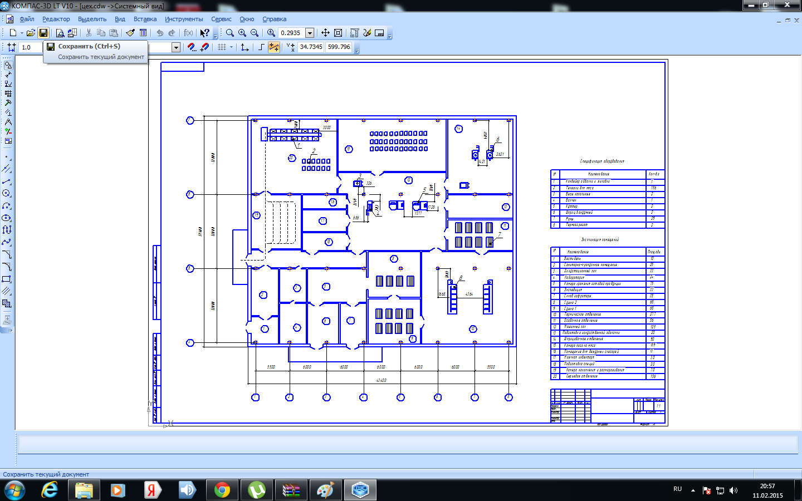Open the Вид menu
Screen dimensions: 802x501
pyautogui.click(x=120, y=19)
